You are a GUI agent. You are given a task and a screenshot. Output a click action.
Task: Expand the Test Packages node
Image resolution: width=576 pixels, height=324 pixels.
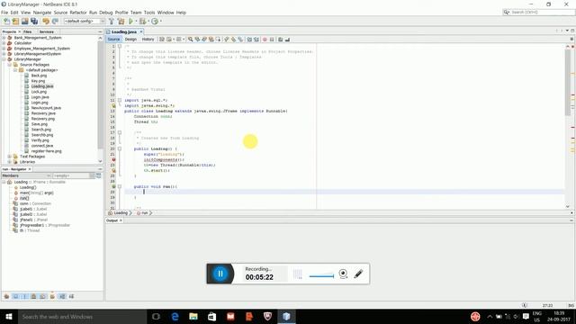10,157
